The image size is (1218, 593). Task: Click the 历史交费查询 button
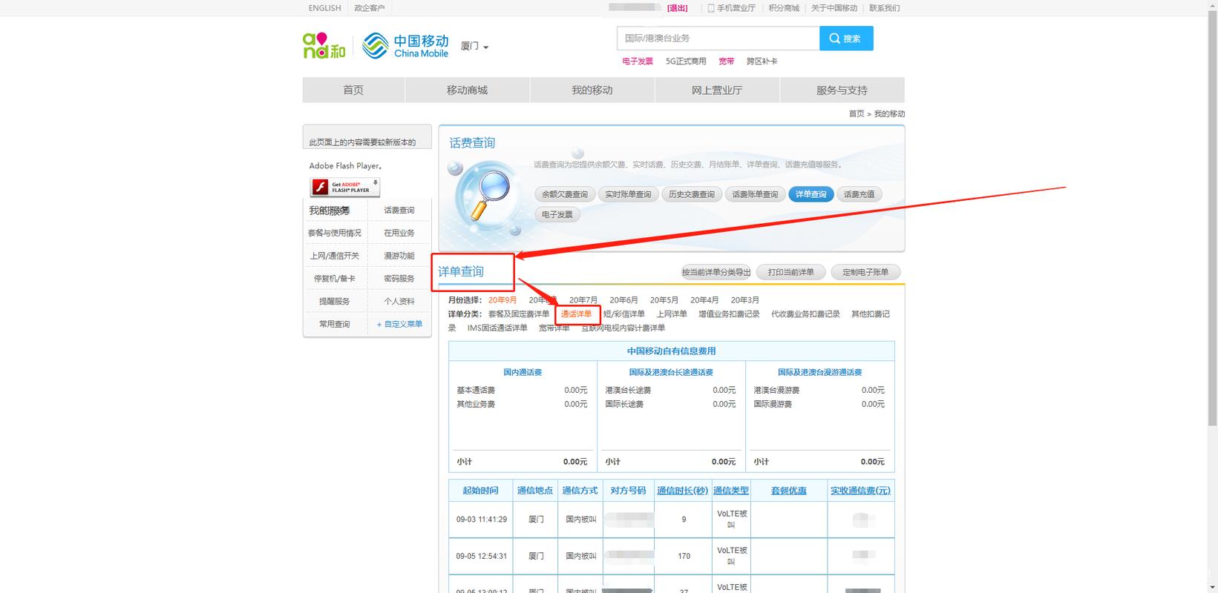692,194
